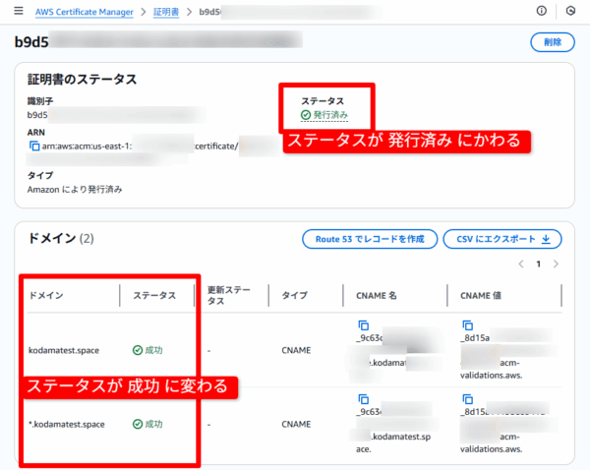
Task: Copy the certificate ARN using copy icon
Action: 34,146
